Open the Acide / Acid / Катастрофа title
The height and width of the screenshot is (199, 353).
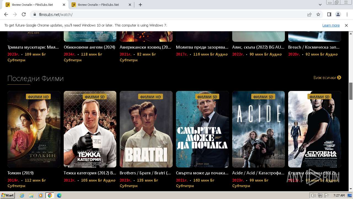(258, 173)
